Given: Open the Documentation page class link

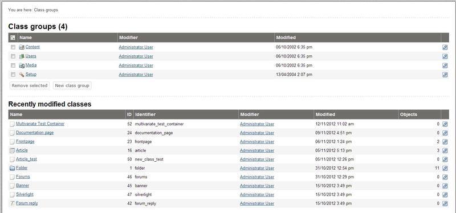Looking at the screenshot, I should click(35, 133).
